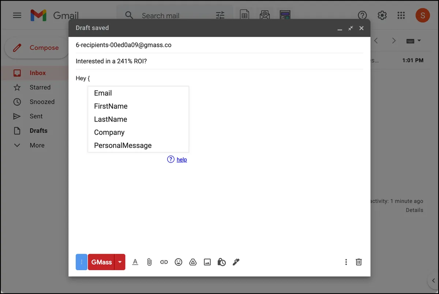Image resolution: width=439 pixels, height=294 pixels.
Task: Select Company merge field option
Action: coord(138,133)
